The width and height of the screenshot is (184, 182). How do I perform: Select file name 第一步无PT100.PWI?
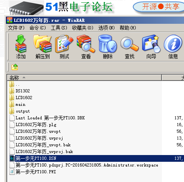[x=36, y=172]
